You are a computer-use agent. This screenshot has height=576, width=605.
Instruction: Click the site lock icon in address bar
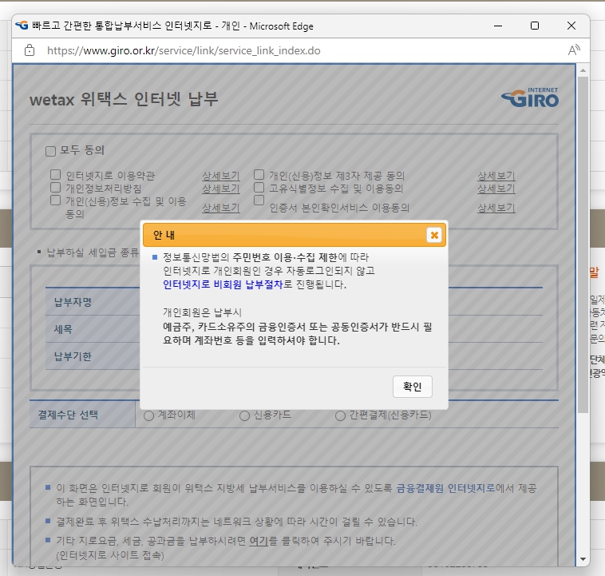30,50
